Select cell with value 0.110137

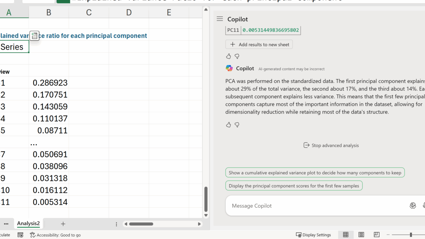pos(49,119)
